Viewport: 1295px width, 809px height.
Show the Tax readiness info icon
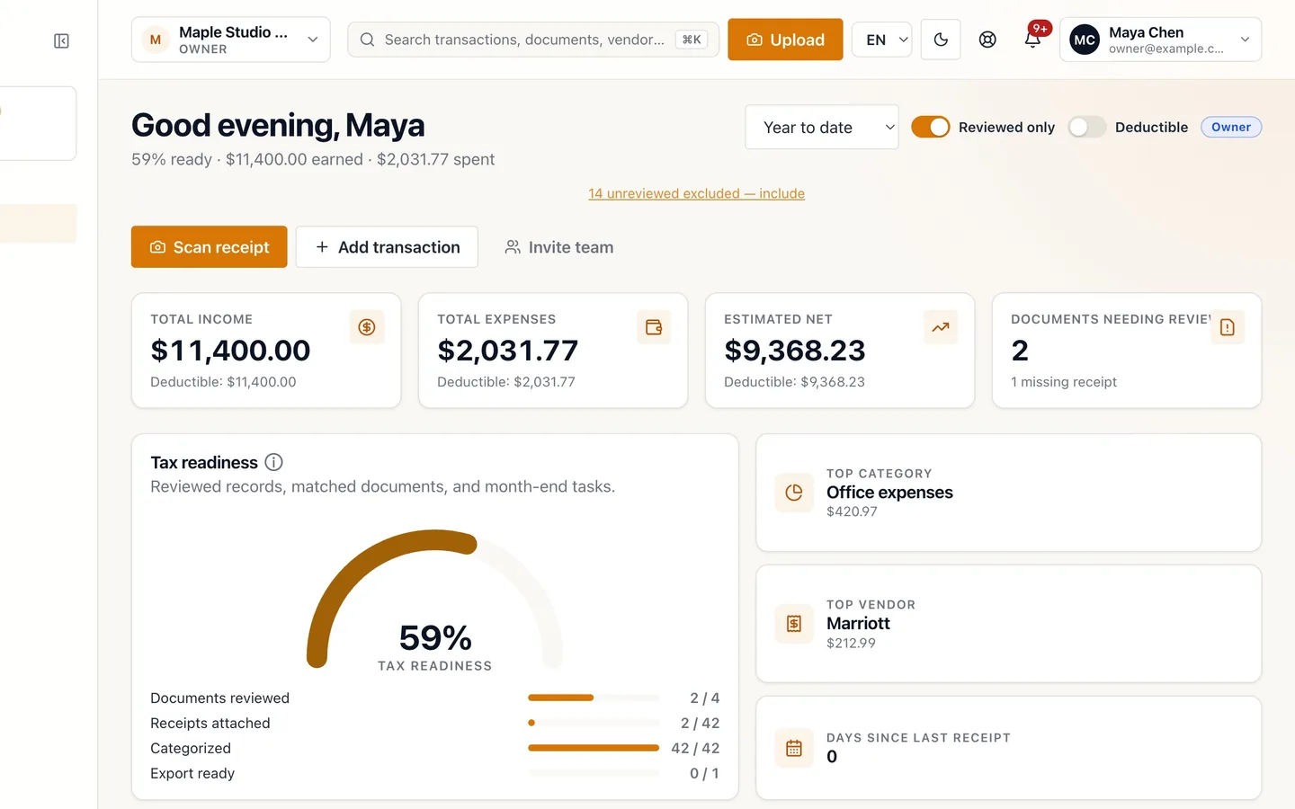(274, 462)
